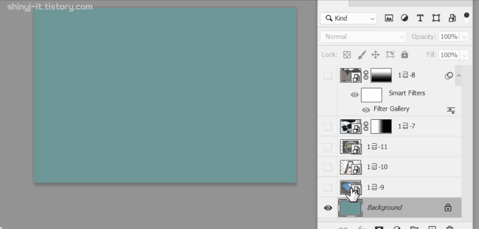This screenshot has width=479, height=229.
Task: Show layer 1글-8 visibility box
Action: click(328, 75)
